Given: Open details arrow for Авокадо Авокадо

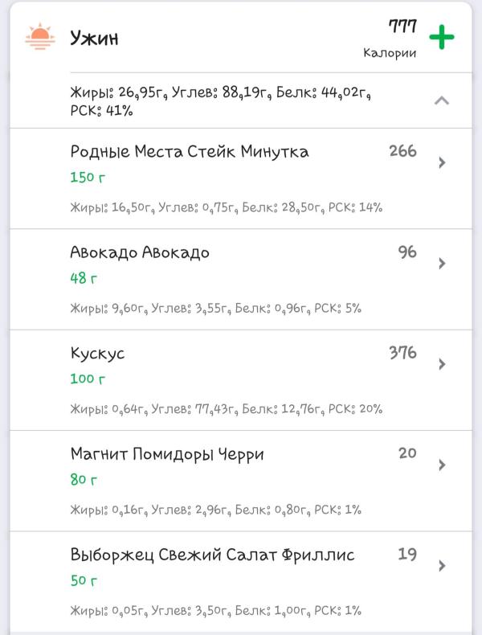Looking at the screenshot, I should (442, 263).
